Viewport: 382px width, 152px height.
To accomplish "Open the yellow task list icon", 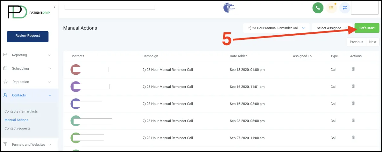I will pos(331,8).
